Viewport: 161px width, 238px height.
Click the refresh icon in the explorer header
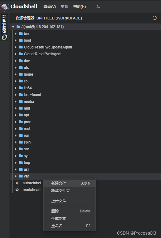click(x=155, y=18)
